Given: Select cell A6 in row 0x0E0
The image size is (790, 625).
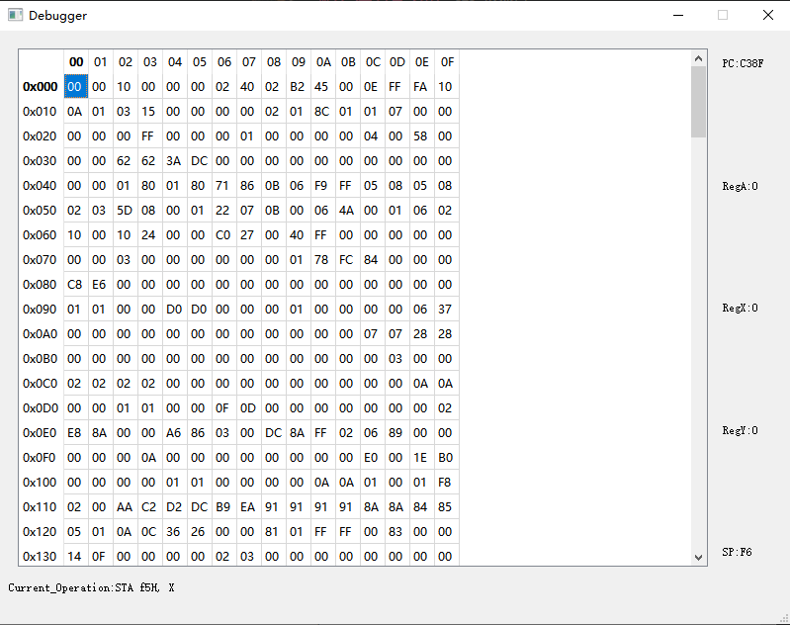Looking at the screenshot, I should coord(175,432).
